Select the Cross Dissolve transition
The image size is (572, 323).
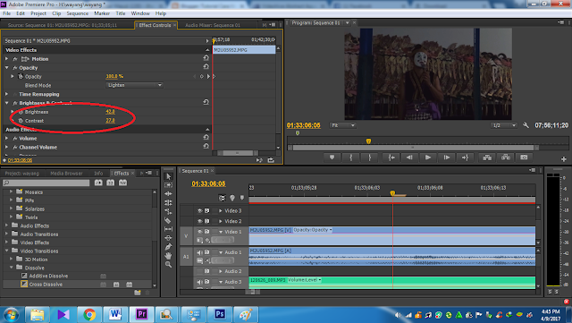pyautogui.click(x=46, y=285)
